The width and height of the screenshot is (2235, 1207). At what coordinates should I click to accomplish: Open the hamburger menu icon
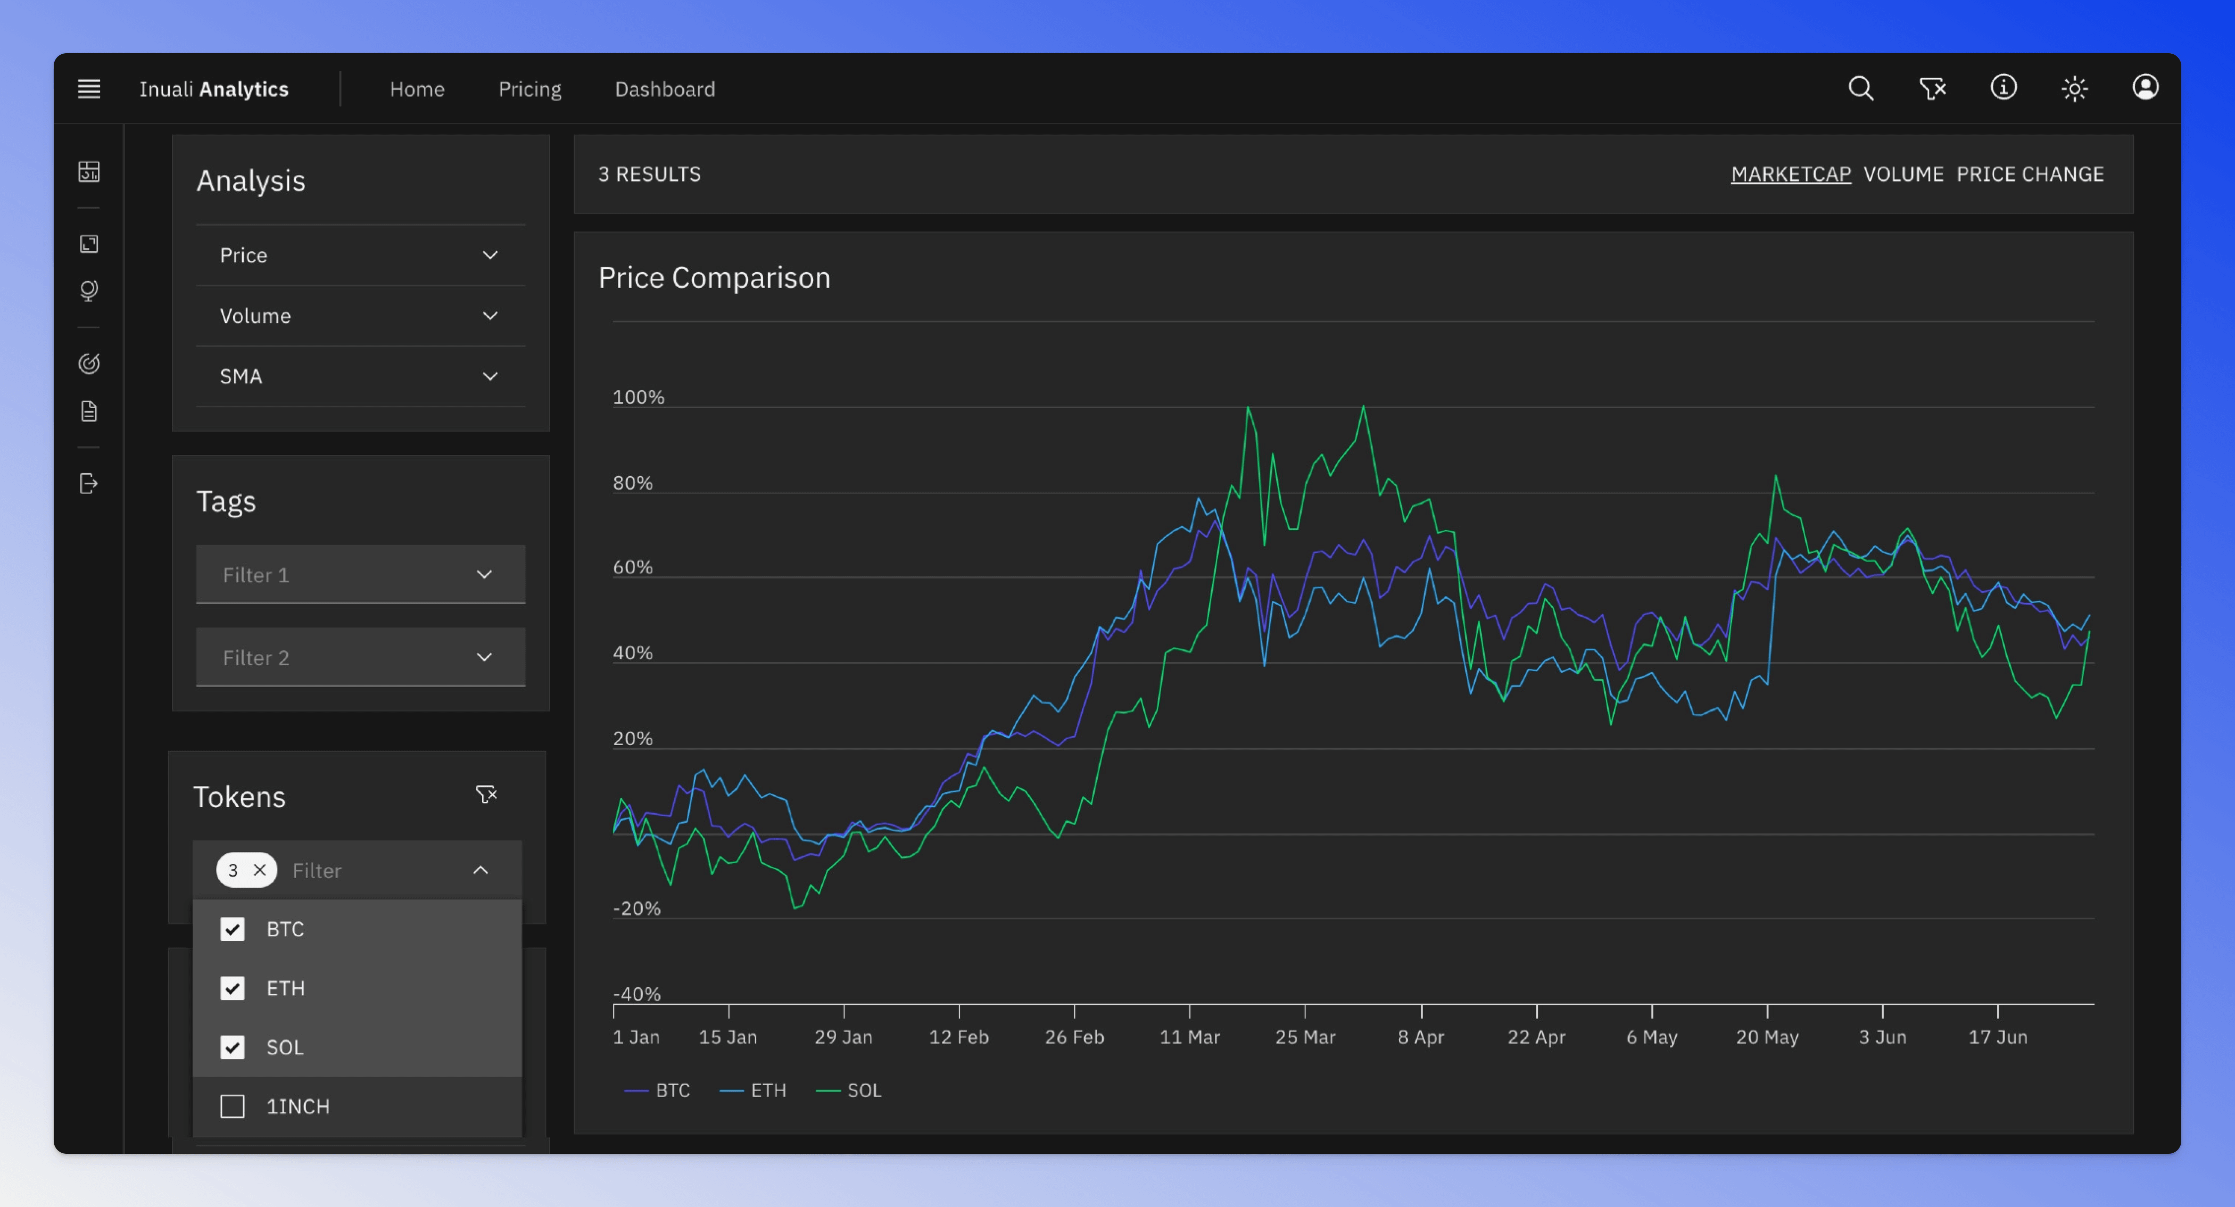(89, 88)
